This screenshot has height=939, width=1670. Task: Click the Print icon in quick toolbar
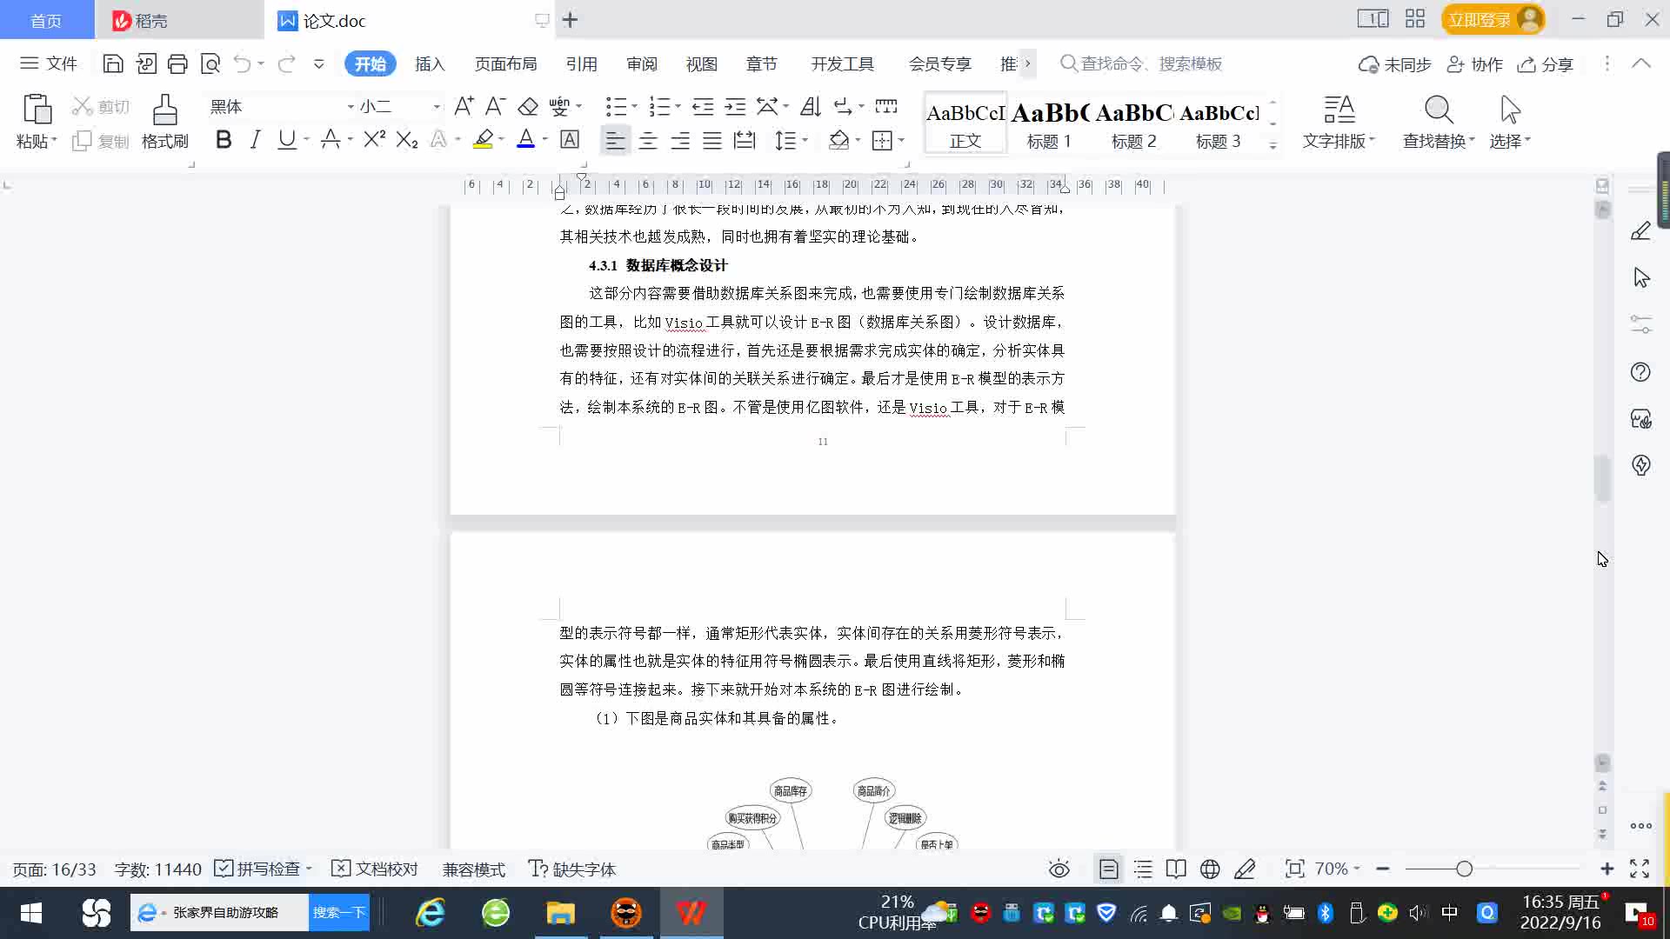(x=177, y=63)
